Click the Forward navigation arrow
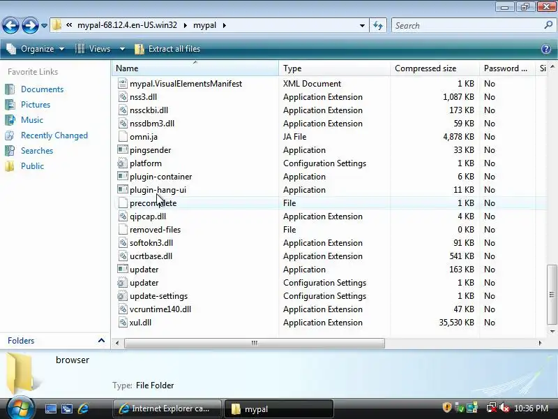Image resolution: width=558 pixels, height=419 pixels. pyautogui.click(x=30, y=26)
